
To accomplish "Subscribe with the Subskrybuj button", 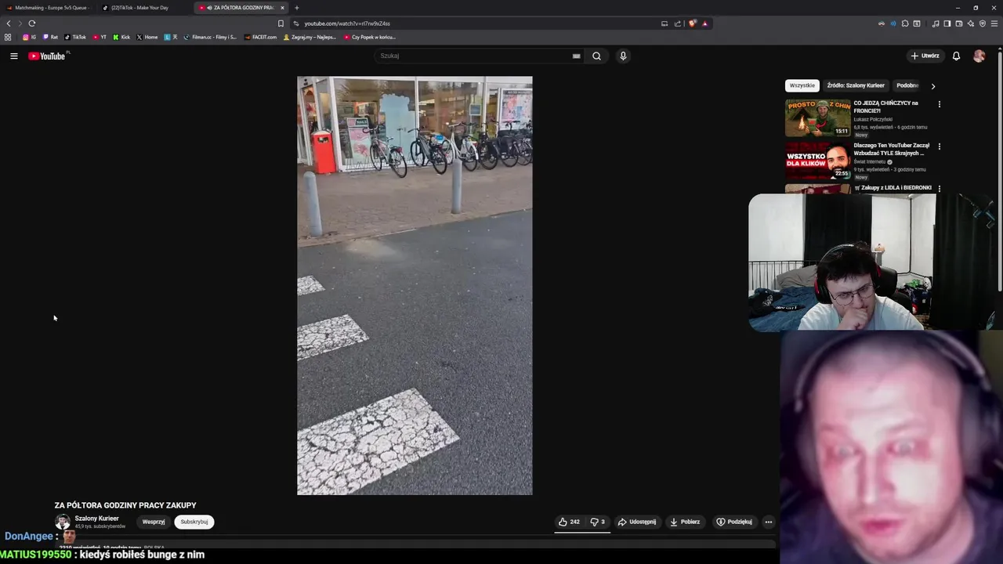I will coord(194,522).
